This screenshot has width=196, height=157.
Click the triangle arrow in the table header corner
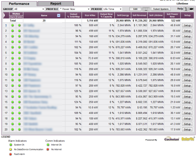4,15
